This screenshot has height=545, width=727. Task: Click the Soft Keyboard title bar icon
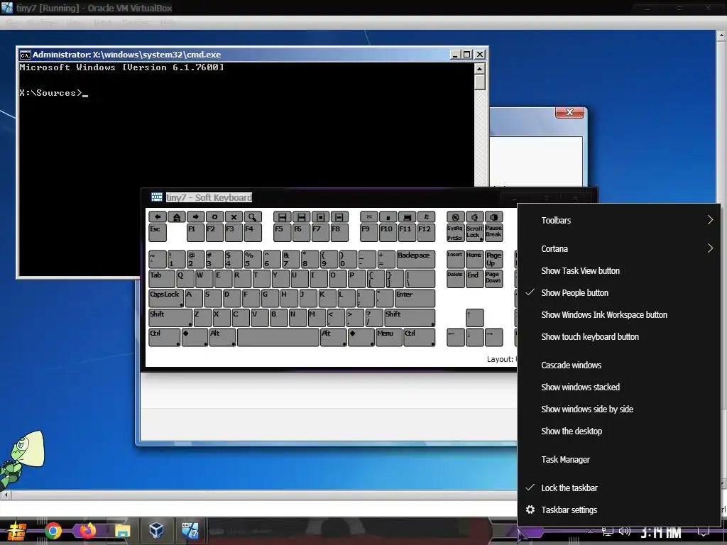pyautogui.click(x=157, y=197)
